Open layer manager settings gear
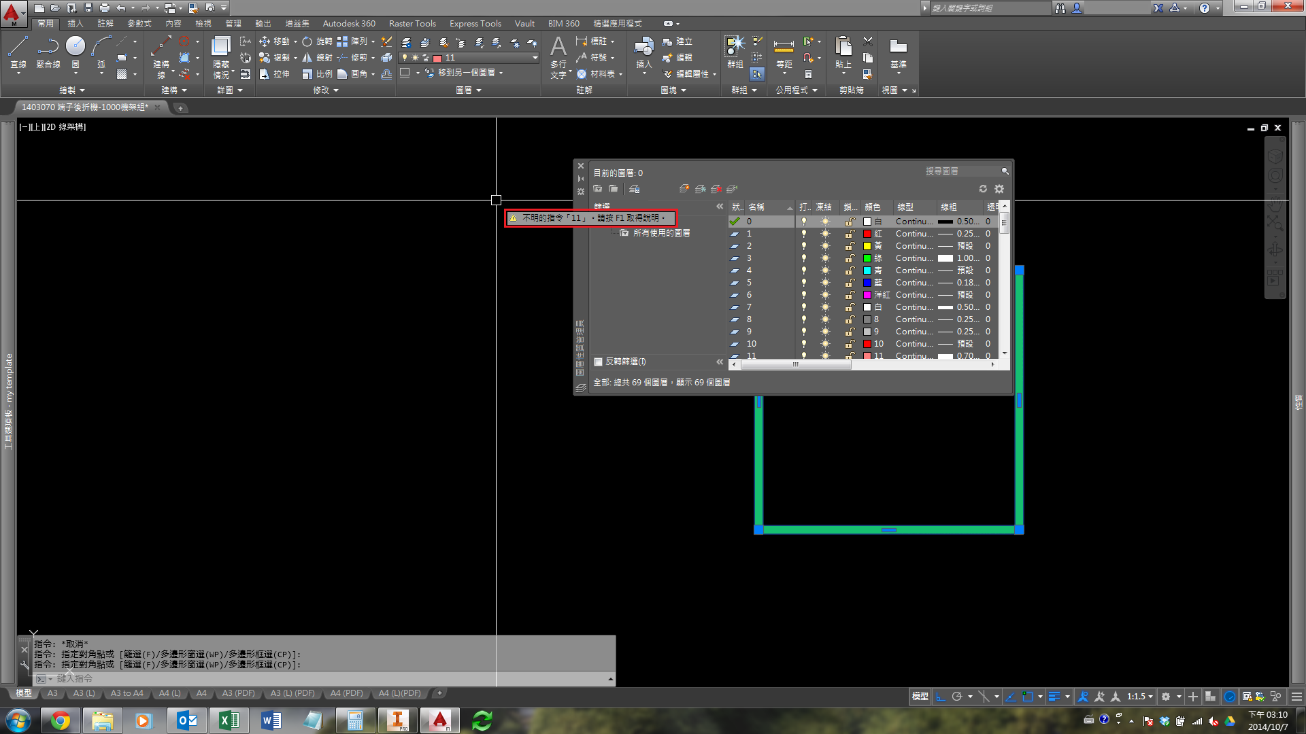The height and width of the screenshot is (734, 1306). coord(999,189)
